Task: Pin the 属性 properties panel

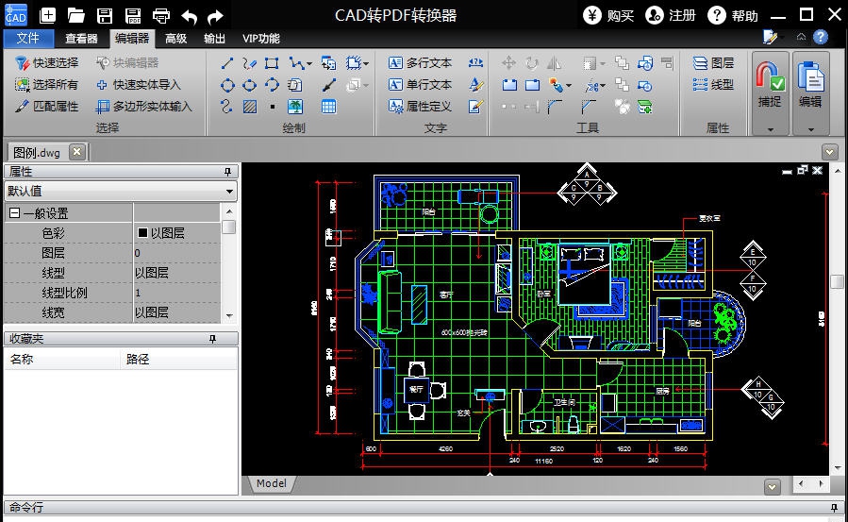Action: (x=227, y=172)
